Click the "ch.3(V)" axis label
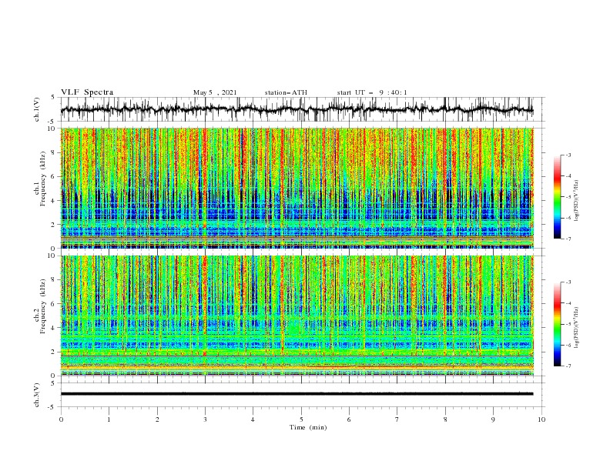 [x=37, y=395]
